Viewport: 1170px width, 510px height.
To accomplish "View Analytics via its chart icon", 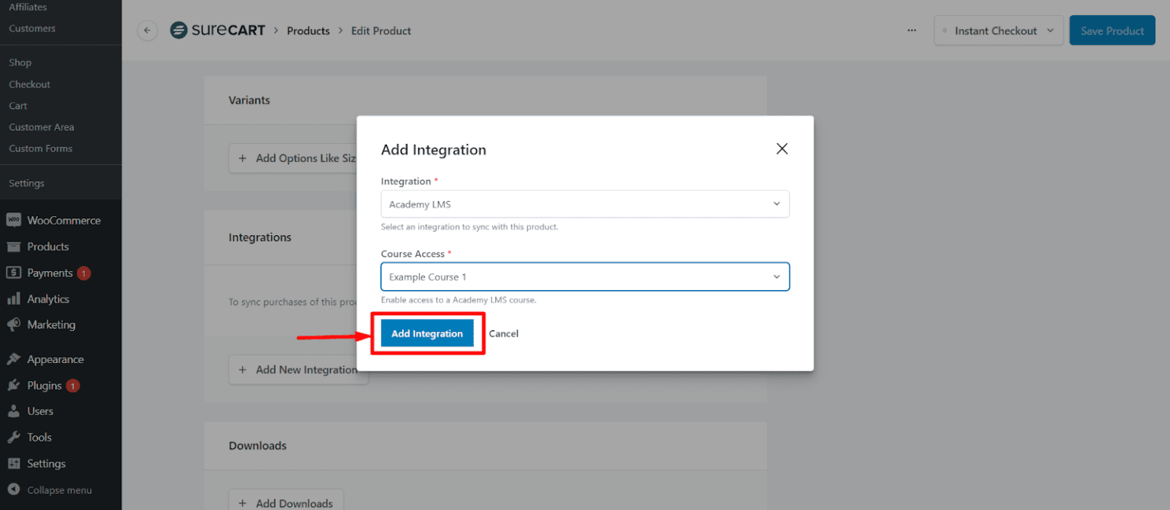I will pos(14,298).
